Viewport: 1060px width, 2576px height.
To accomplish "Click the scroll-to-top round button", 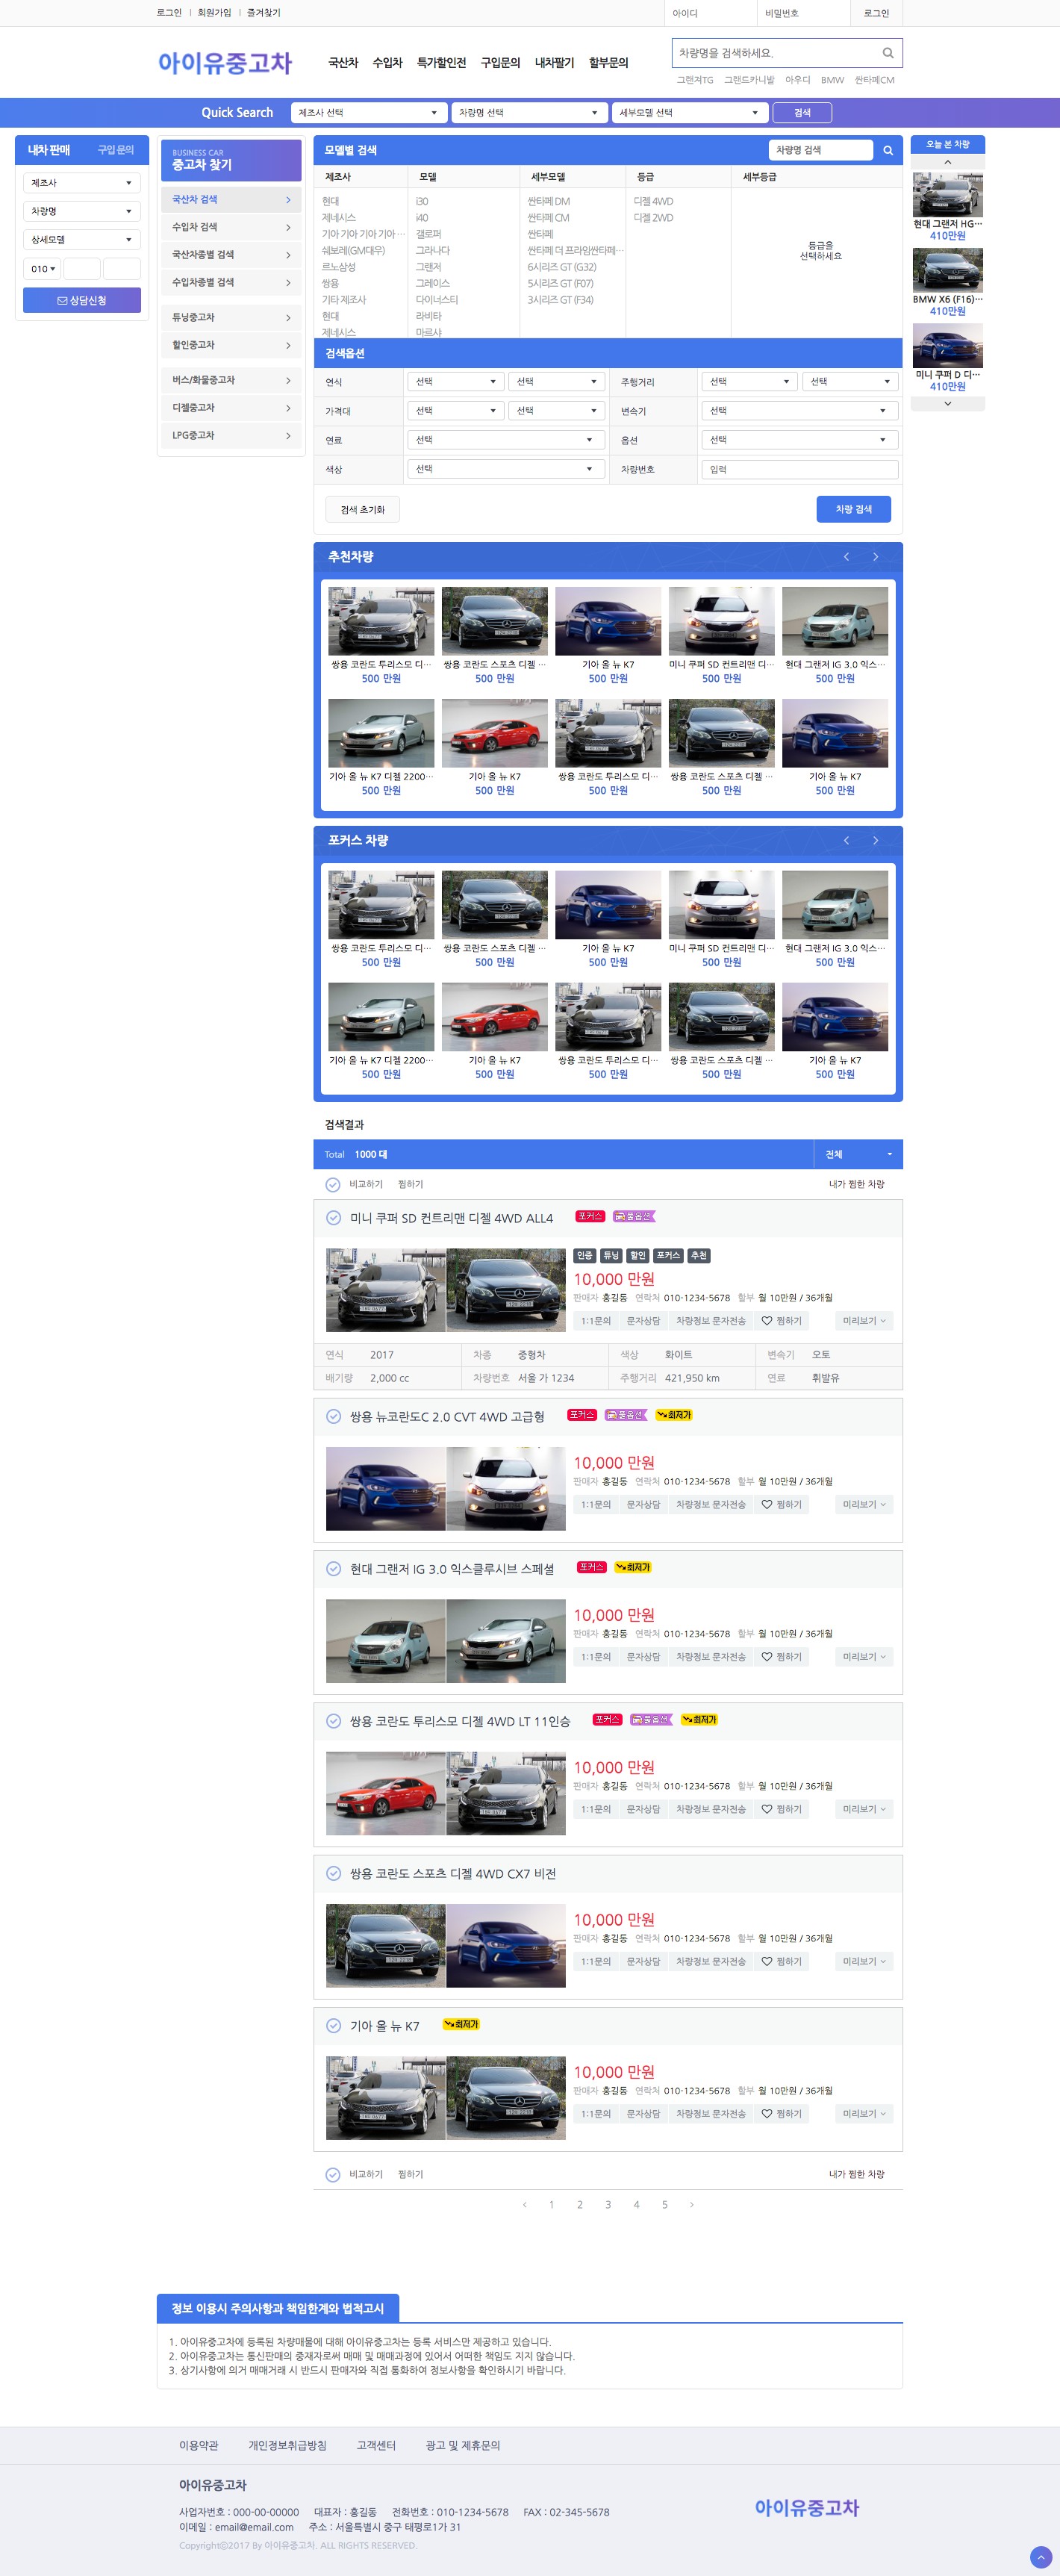I will point(1040,2556).
